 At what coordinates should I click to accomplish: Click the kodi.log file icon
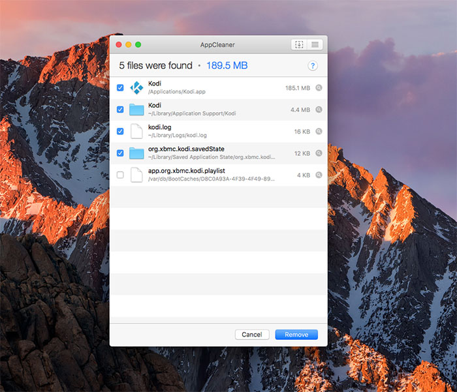(136, 131)
